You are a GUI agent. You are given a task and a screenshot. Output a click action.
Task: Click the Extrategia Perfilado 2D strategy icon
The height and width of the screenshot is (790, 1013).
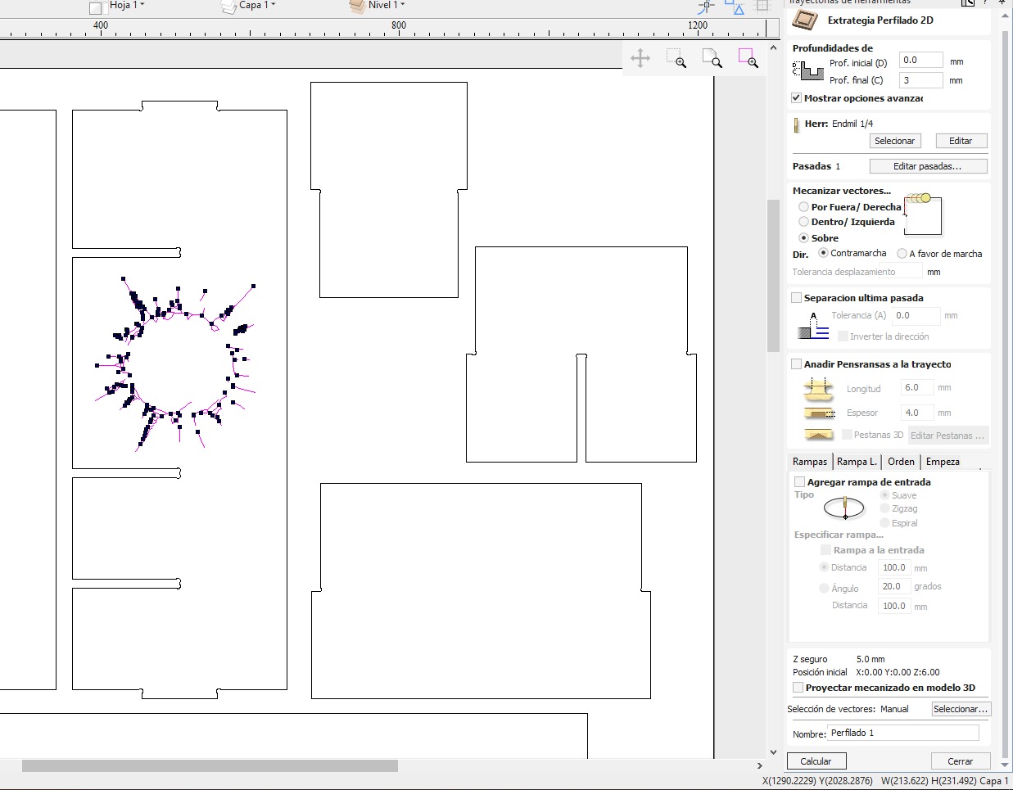pyautogui.click(x=805, y=20)
